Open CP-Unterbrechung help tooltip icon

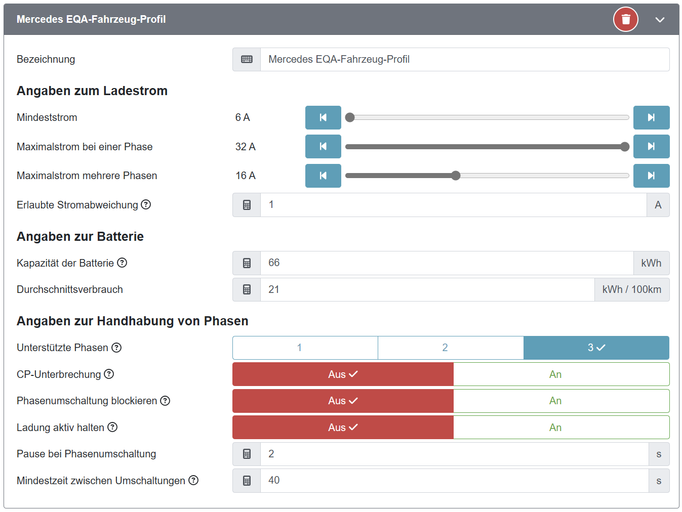coord(109,374)
